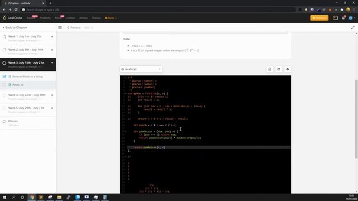Reload the page

point(16,10)
